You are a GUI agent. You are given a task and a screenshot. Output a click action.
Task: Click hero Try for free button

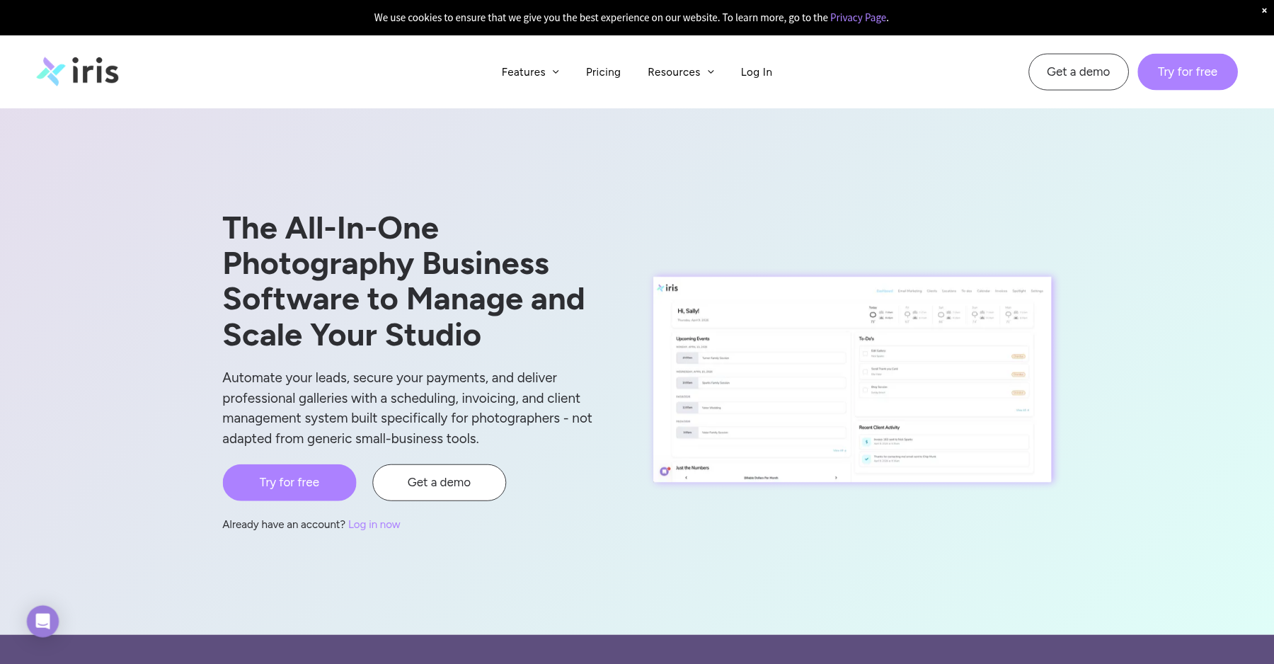click(x=289, y=482)
